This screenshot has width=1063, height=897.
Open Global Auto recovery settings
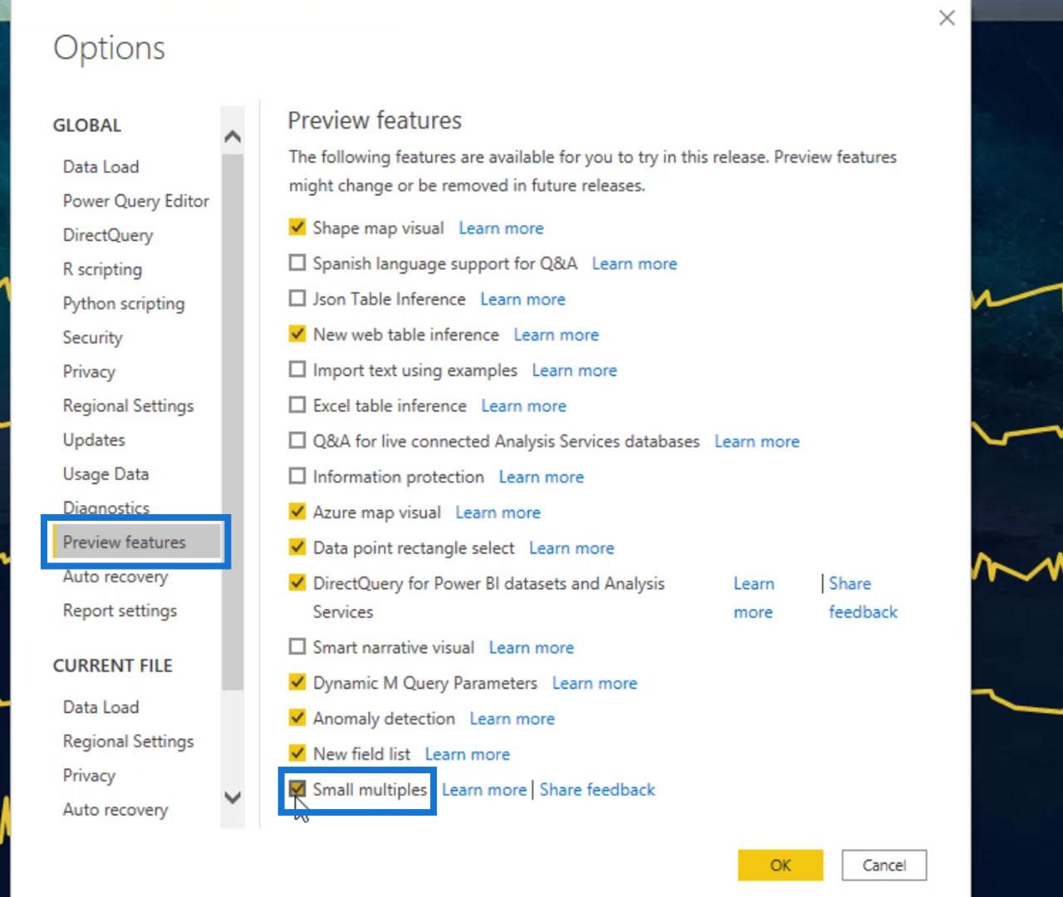115,576
